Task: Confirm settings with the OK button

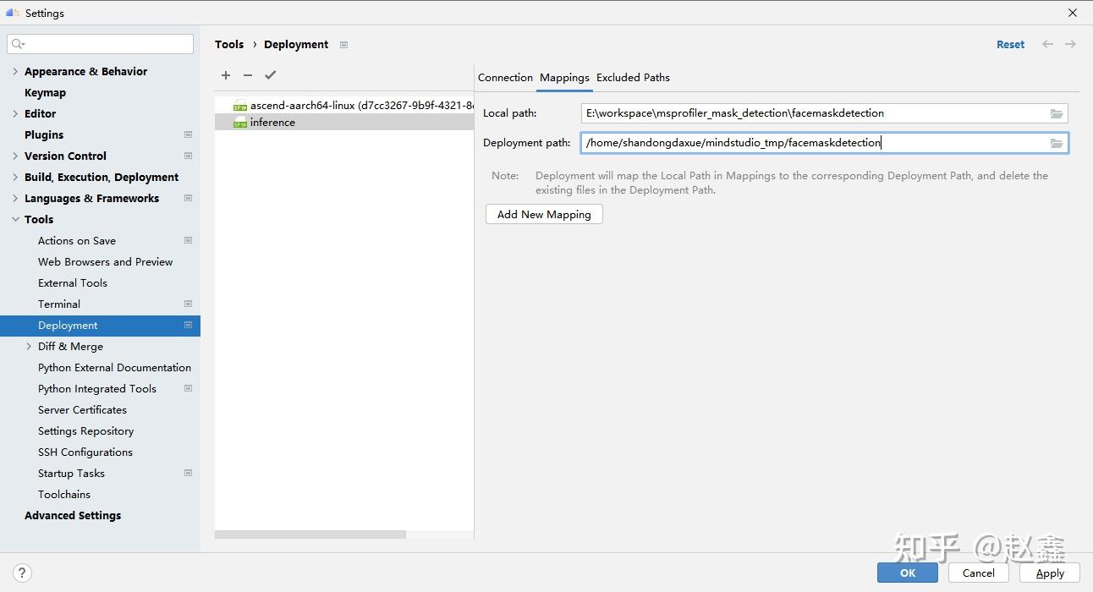Action: pyautogui.click(x=908, y=573)
